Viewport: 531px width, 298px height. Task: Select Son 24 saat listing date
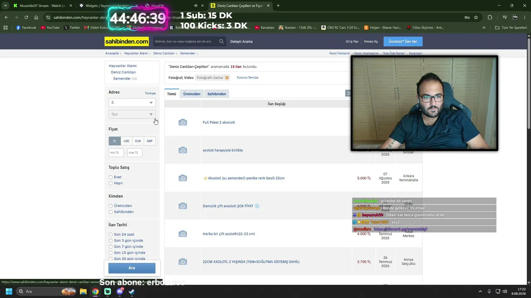tap(110, 234)
